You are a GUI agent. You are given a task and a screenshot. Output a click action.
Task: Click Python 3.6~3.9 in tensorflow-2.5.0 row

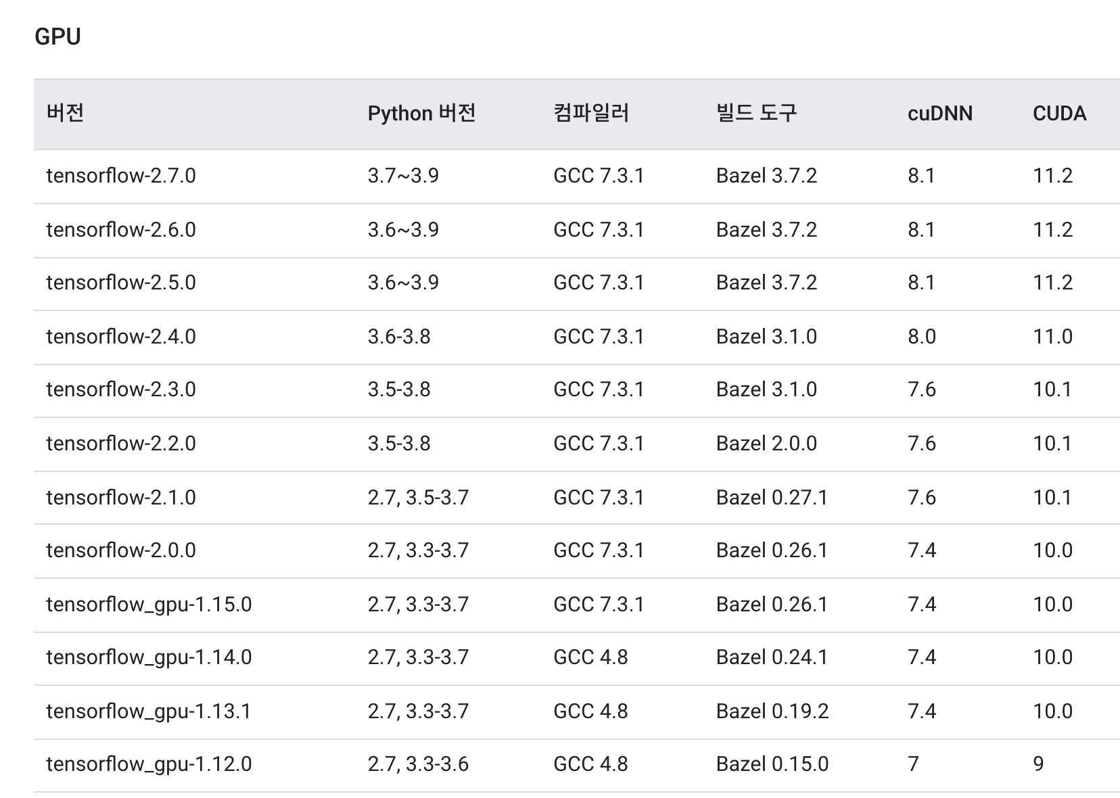(x=403, y=283)
